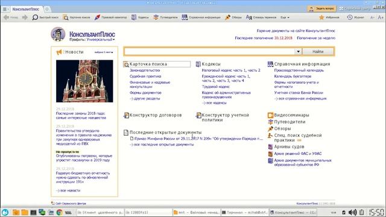The height and width of the screenshot is (217, 386).
Task: Go back with the Назад arrow
Action: point(11,17)
